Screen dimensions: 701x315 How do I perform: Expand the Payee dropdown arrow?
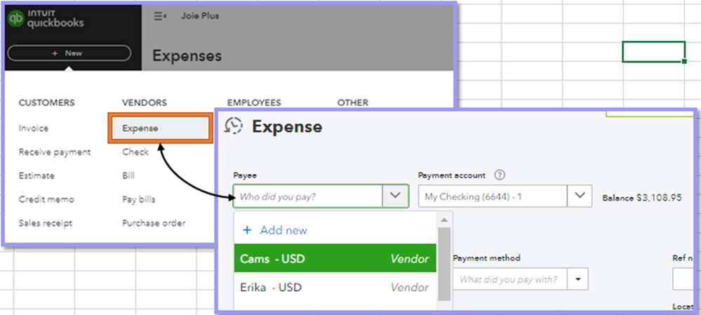tap(395, 196)
